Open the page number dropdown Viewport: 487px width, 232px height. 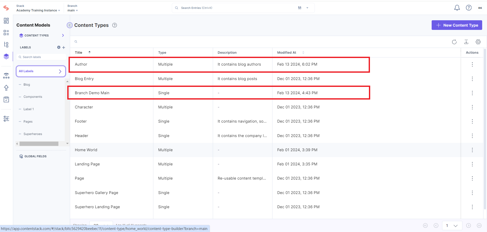tap(452, 225)
